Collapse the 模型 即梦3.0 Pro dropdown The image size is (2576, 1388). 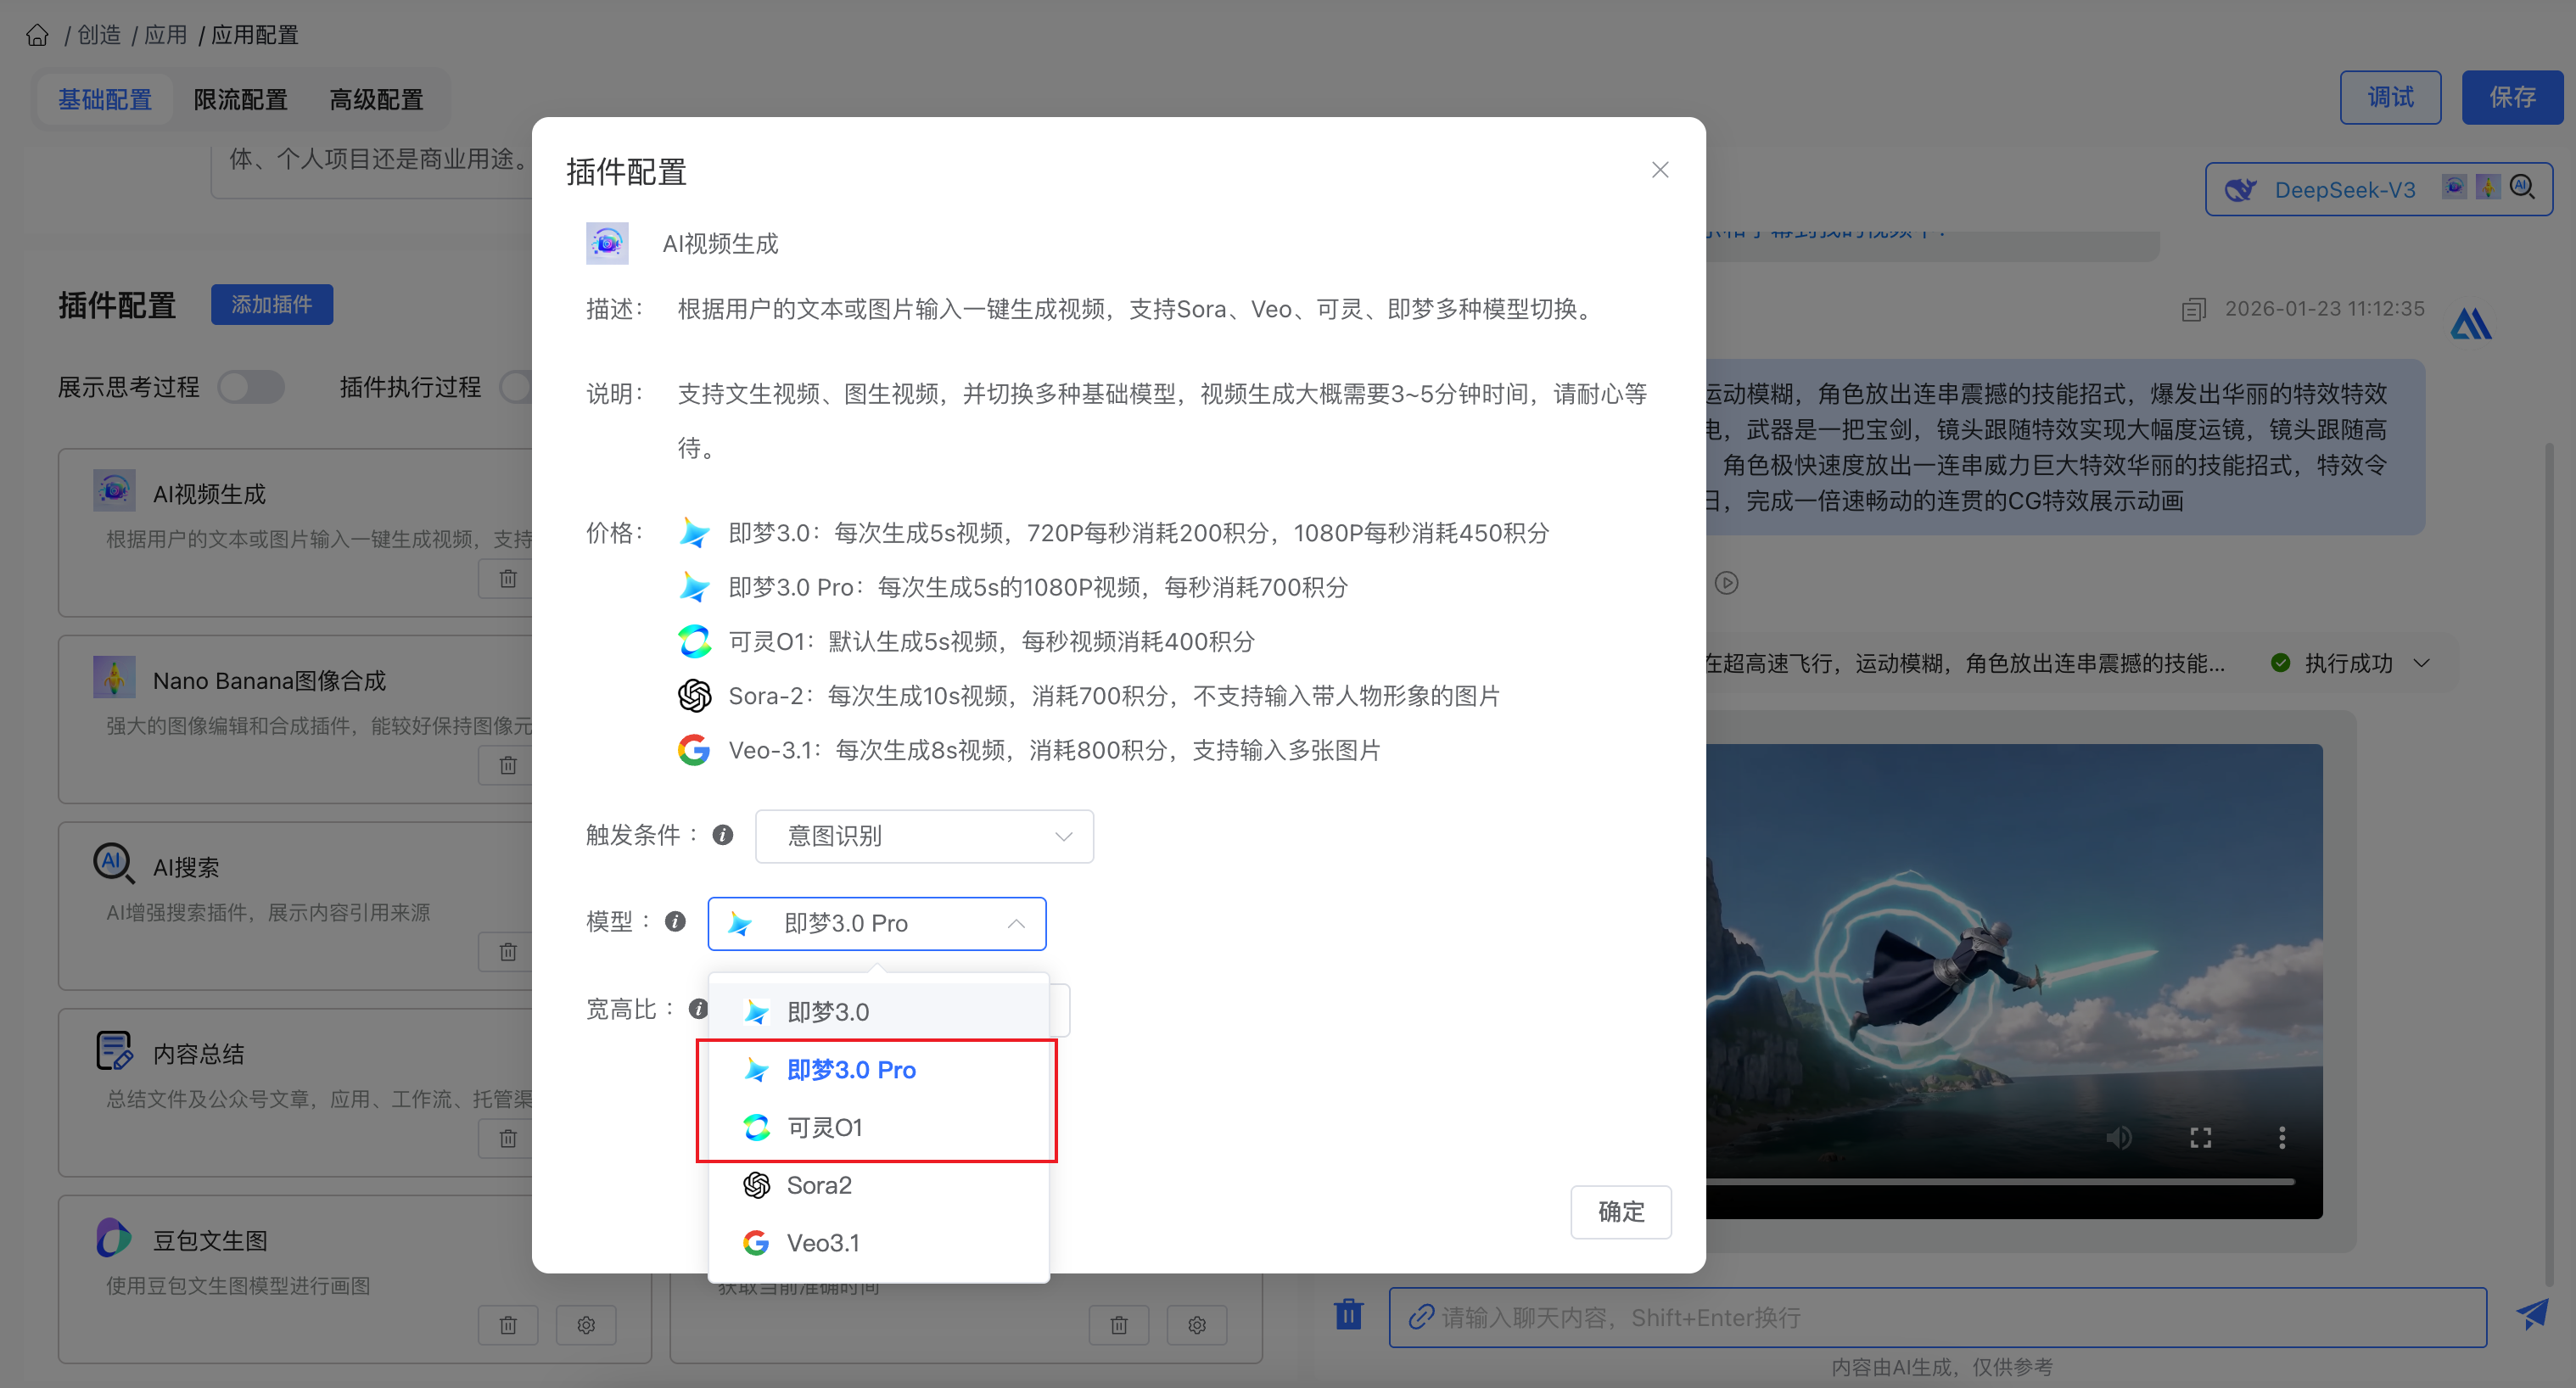pos(876,923)
